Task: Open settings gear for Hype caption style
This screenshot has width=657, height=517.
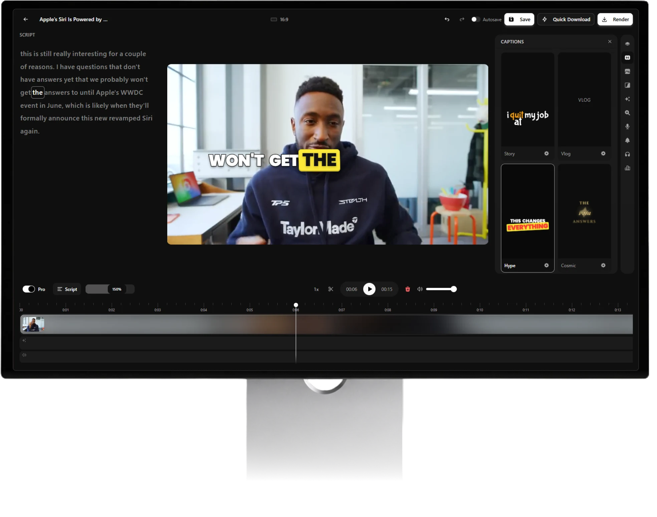Action: [546, 266]
